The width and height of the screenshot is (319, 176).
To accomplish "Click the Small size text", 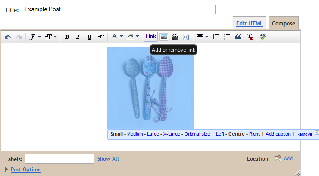I will tap(116, 134).
